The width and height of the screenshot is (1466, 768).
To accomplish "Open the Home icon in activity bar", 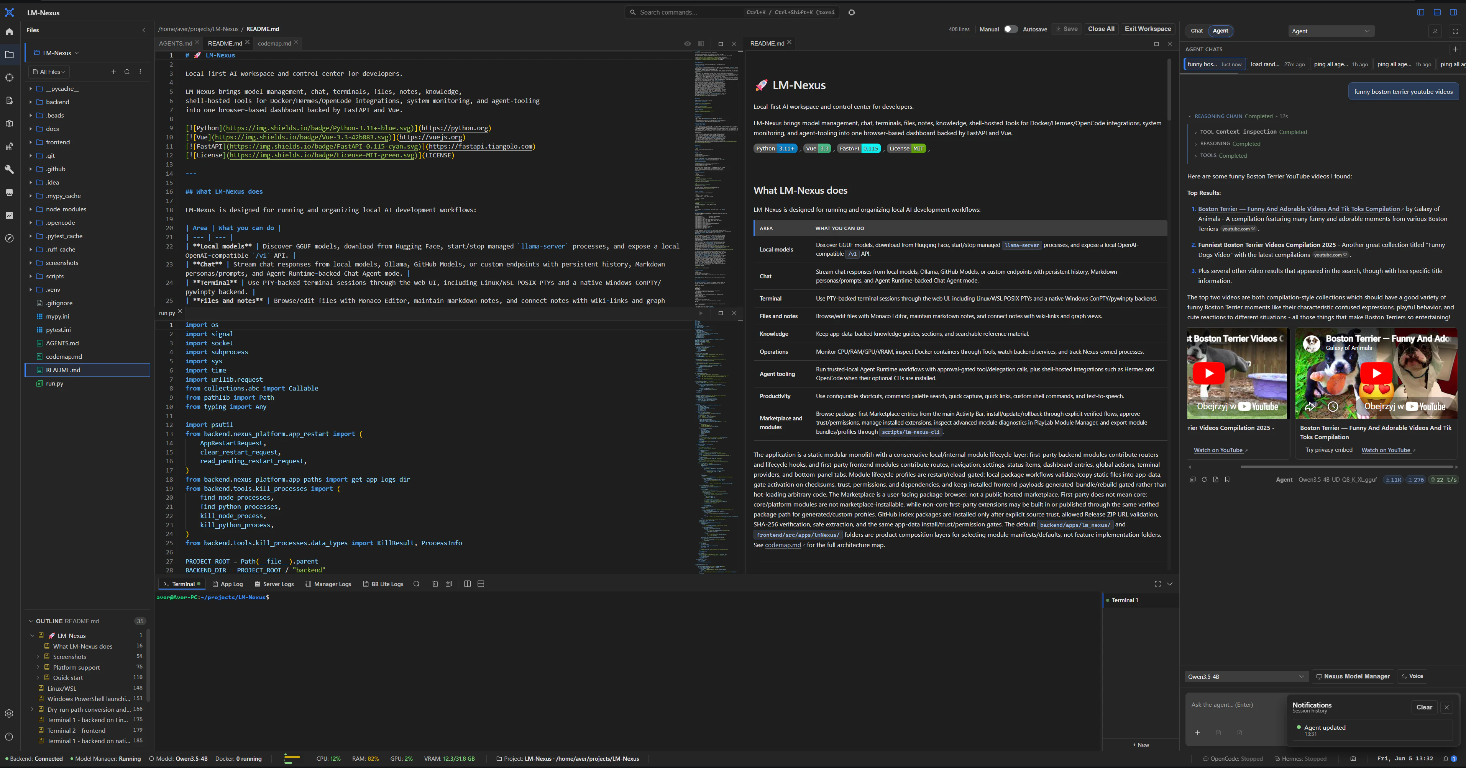I will coord(9,32).
